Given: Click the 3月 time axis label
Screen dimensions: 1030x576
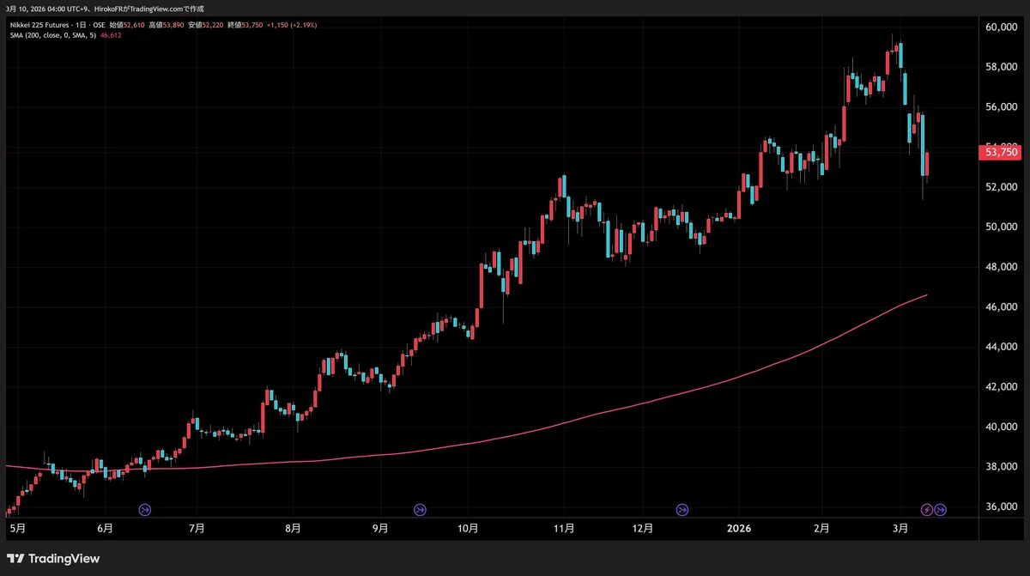Looking at the screenshot, I should (x=900, y=529).
